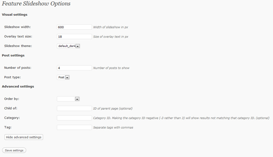Click Hide advanced settings button
Image resolution: width=273 pixels, height=157 pixels.
click(24, 137)
